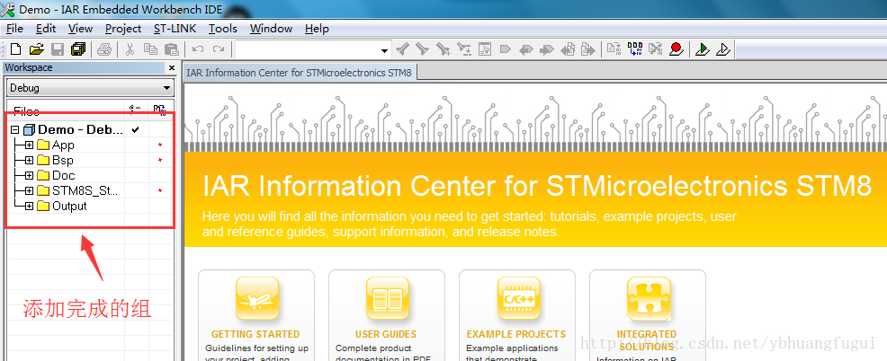Click Debug without Downloading icon
Image resolution: width=887 pixels, height=361 pixels.
pos(723,49)
